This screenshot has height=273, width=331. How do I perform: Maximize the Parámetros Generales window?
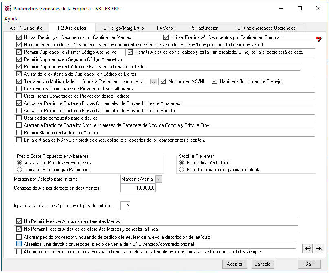click(x=300, y=9)
